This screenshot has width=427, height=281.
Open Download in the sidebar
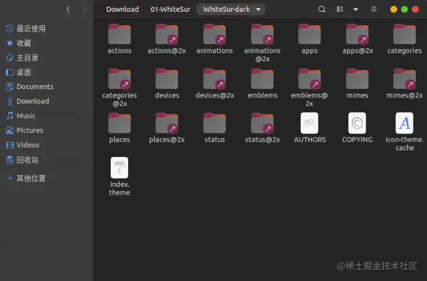coord(27,101)
